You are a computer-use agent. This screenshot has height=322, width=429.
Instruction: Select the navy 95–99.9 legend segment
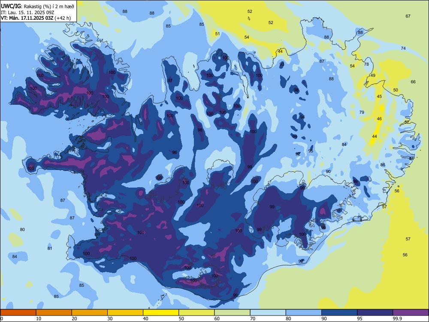[375, 313]
